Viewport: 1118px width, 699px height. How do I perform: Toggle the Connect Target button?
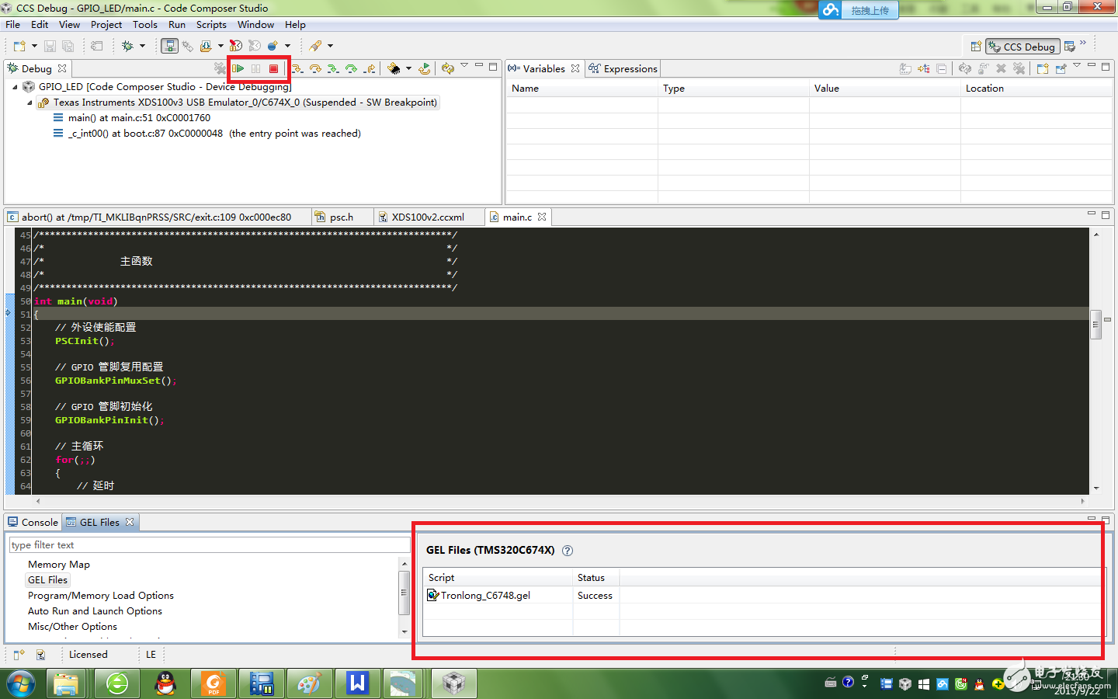point(169,46)
